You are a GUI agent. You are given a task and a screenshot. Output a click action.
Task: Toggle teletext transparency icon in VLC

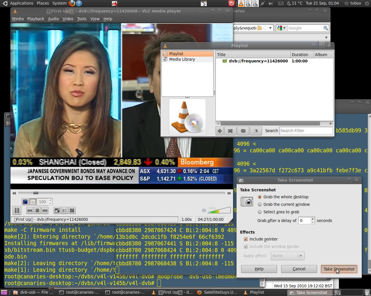point(33,202)
